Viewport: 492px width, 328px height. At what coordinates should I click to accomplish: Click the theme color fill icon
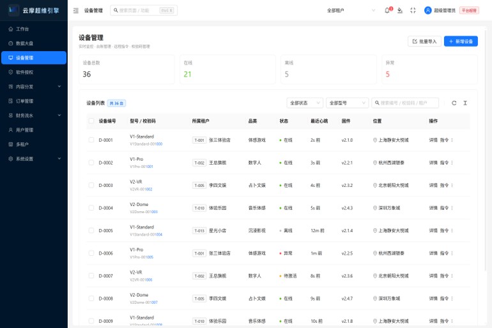(x=400, y=10)
